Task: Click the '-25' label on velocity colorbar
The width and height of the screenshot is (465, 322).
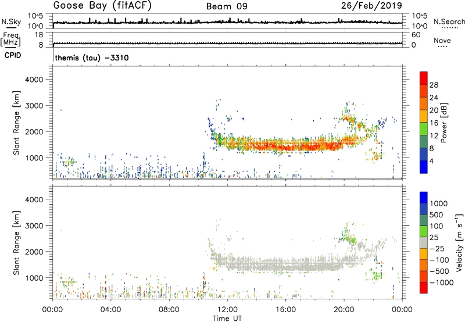Action: coord(437,249)
